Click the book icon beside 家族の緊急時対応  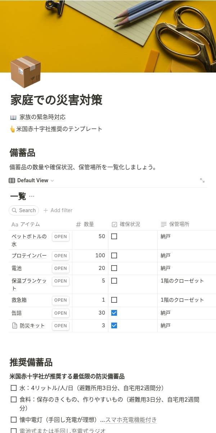tap(13, 117)
